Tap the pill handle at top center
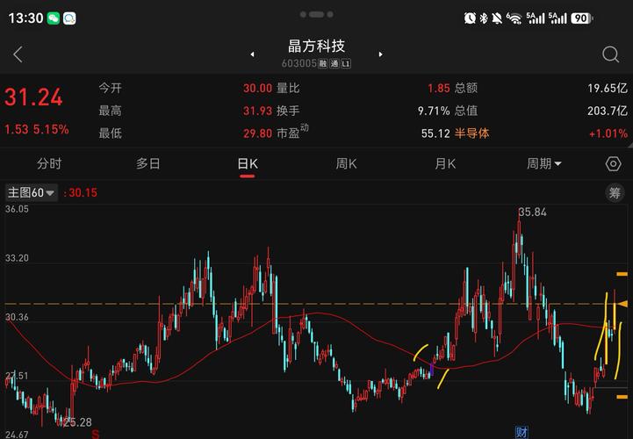This screenshot has width=633, height=439. click(316, 15)
